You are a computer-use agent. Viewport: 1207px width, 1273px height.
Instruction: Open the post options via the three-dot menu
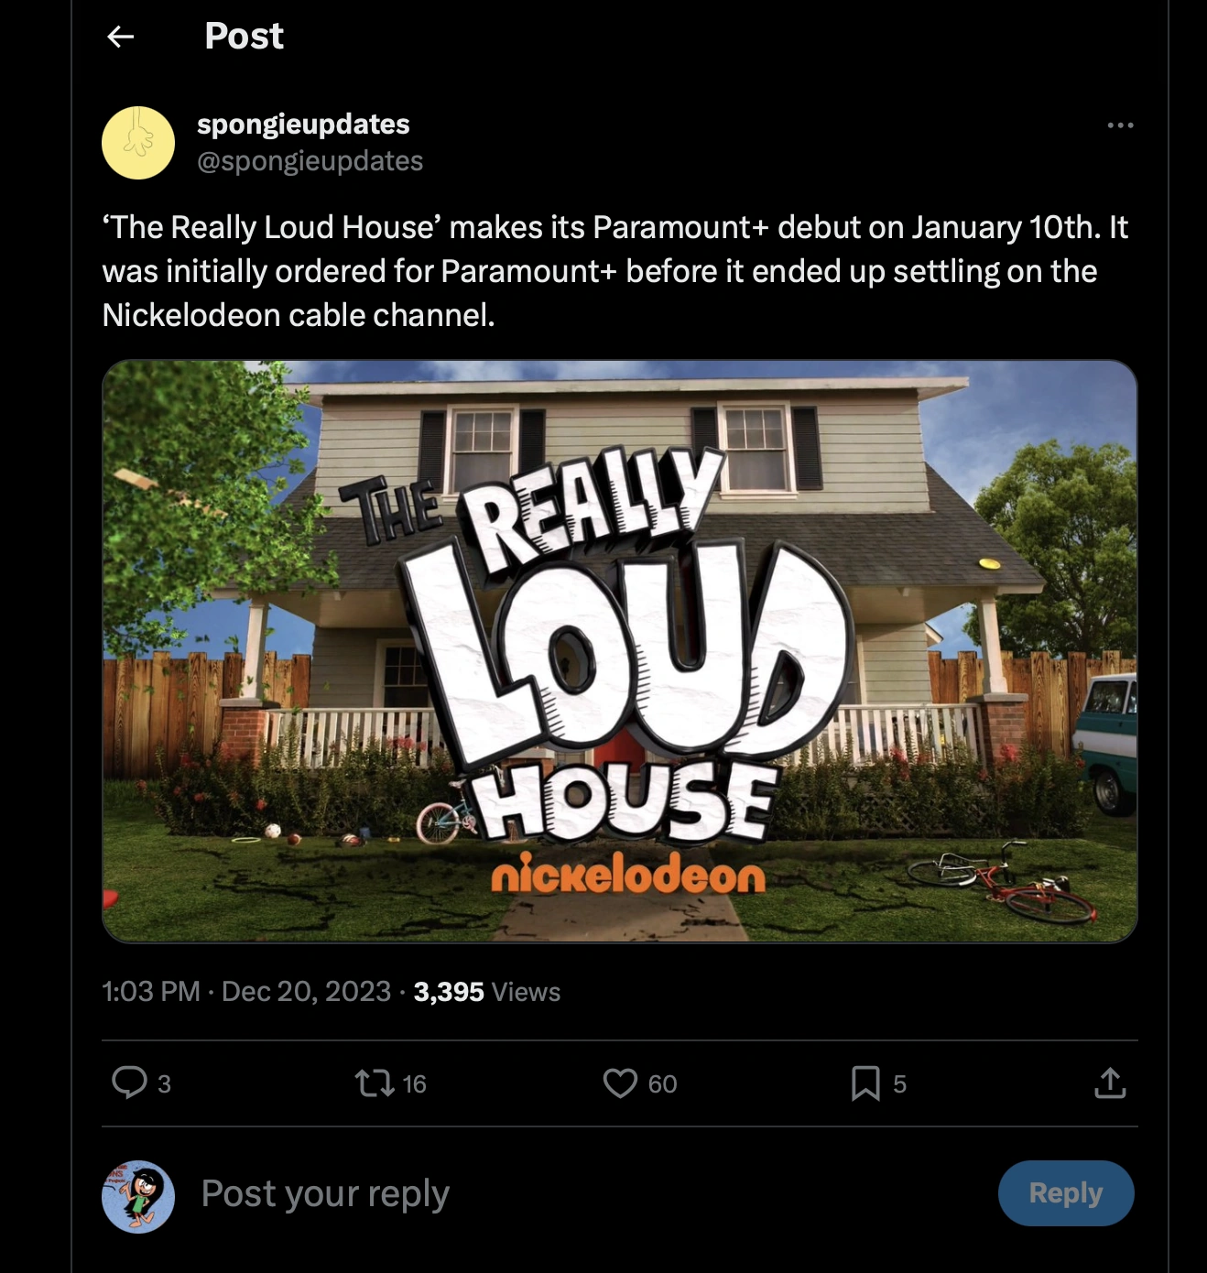click(x=1119, y=125)
